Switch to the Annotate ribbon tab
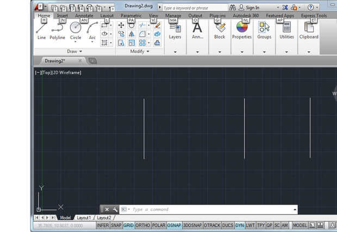This screenshot has width=337, height=232. point(84,15)
